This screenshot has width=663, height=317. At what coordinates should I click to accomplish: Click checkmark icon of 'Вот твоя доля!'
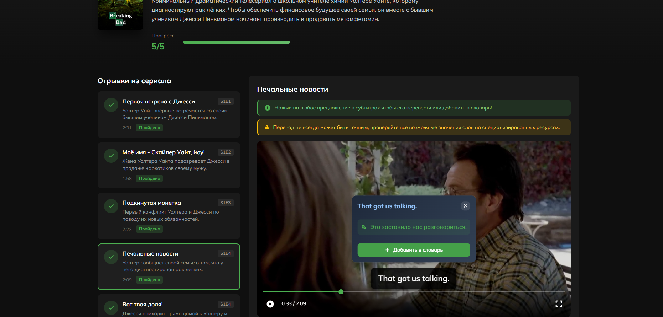tap(111, 308)
